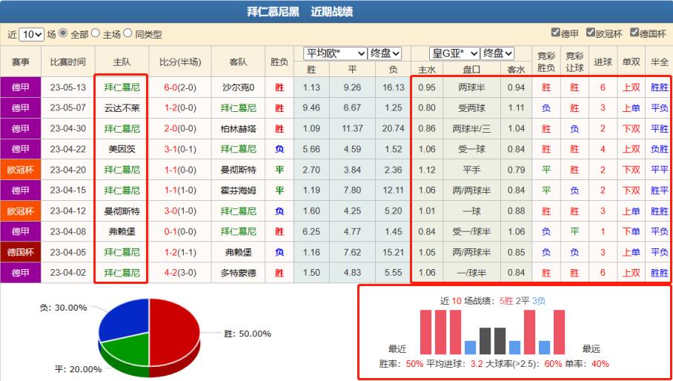Open the 终盘 dropdown next to 平均欧*
The image size is (673, 381).
pyautogui.click(x=385, y=53)
